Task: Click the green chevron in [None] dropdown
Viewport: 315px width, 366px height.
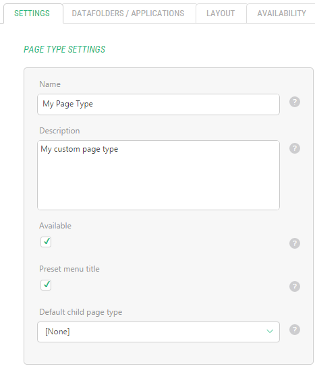Action: point(270,331)
